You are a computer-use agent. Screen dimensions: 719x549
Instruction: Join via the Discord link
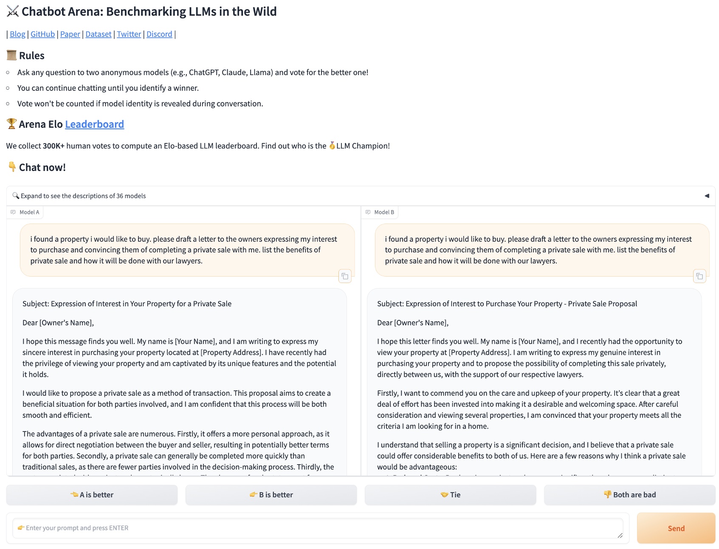pos(159,34)
